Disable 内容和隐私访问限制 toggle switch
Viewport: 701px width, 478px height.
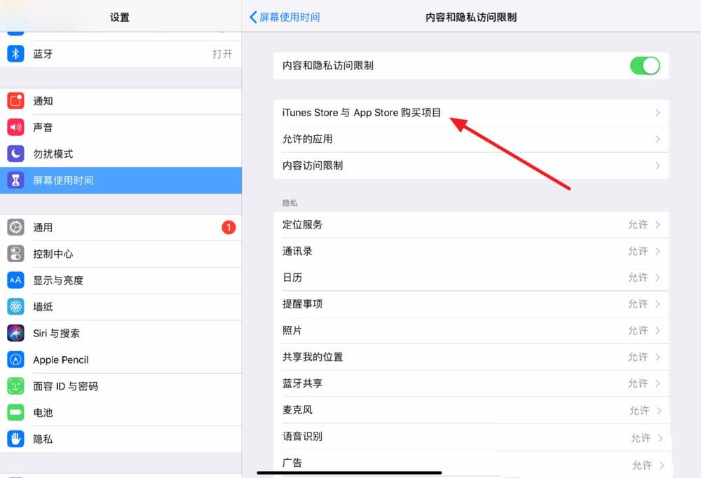point(644,66)
